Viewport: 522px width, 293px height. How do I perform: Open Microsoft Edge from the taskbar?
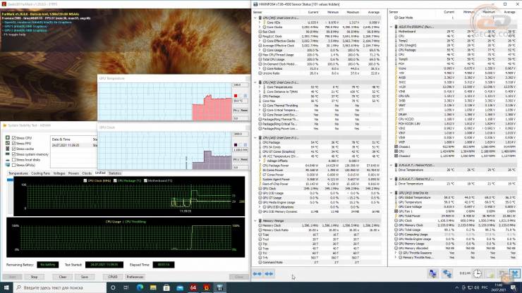pyautogui.click(x=140, y=287)
